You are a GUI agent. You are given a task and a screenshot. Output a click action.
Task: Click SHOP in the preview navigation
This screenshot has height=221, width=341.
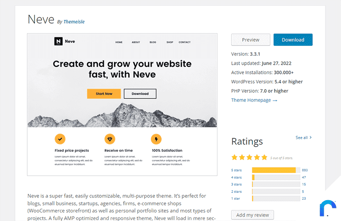(170, 42)
